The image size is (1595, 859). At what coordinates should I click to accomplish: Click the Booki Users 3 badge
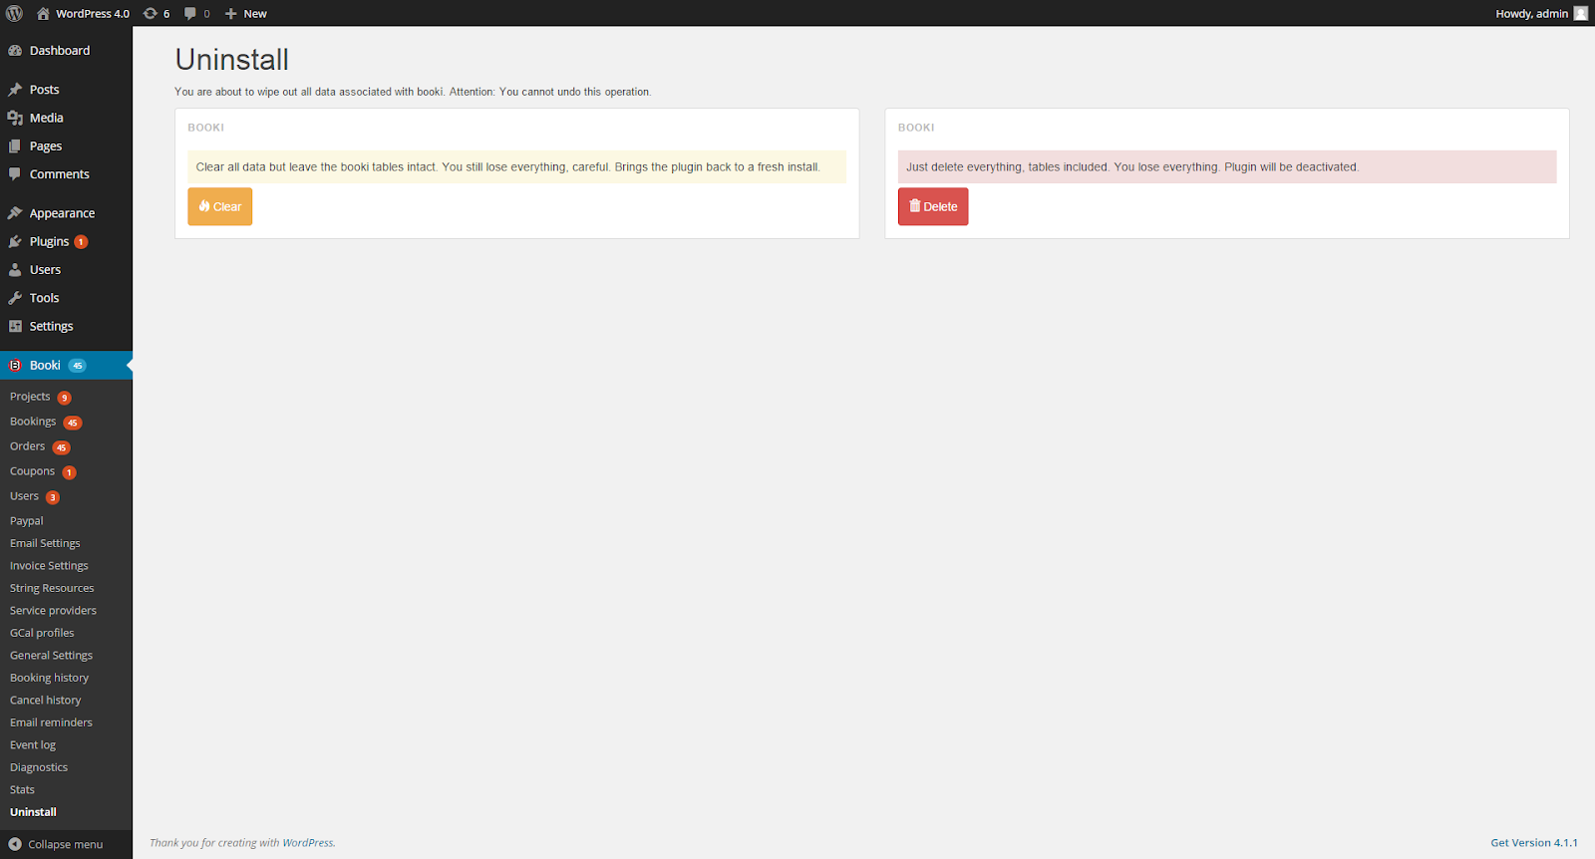click(x=53, y=497)
